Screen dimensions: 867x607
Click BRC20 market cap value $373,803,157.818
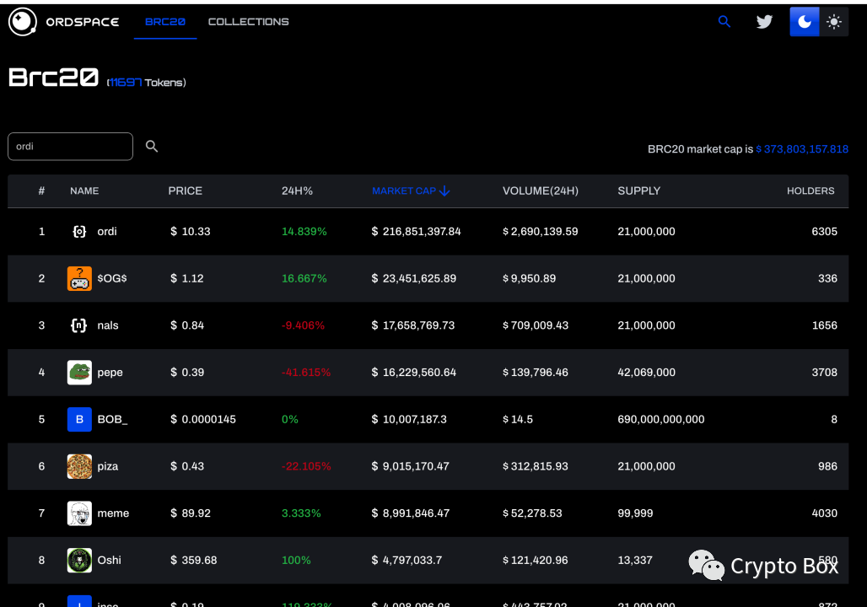coord(802,149)
